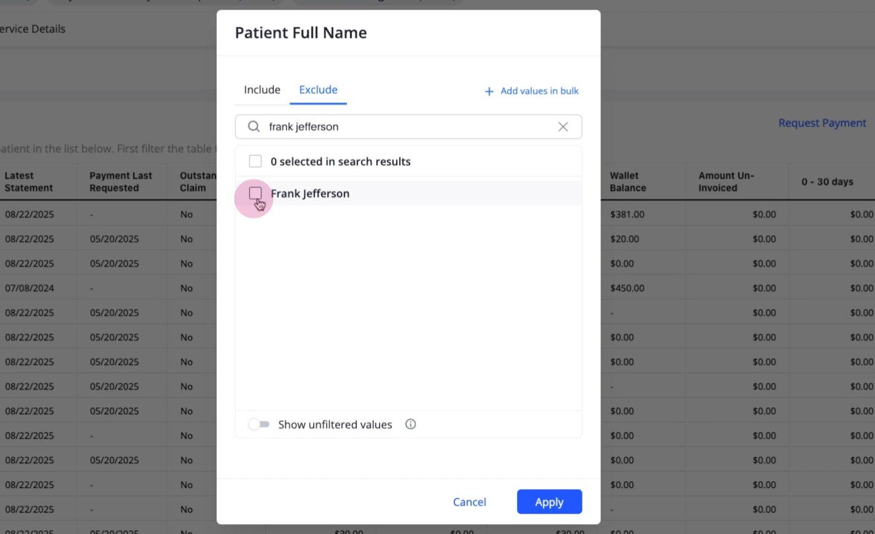875x534 pixels.
Task: Apply the patient name filter
Action: point(549,502)
